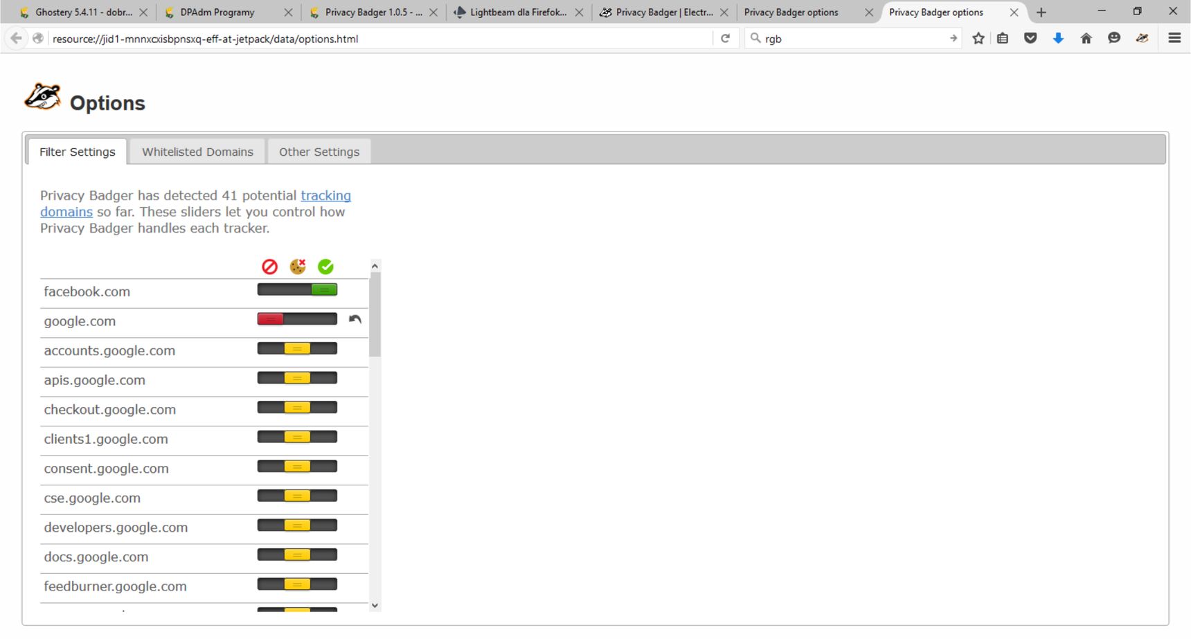Image resolution: width=1191 pixels, height=639 pixels.
Task: Click the home toolbar icon
Action: pyautogui.click(x=1086, y=39)
